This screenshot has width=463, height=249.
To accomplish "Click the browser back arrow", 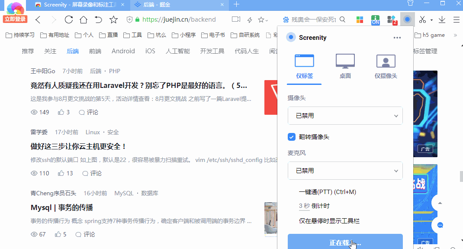I will (x=38, y=20).
